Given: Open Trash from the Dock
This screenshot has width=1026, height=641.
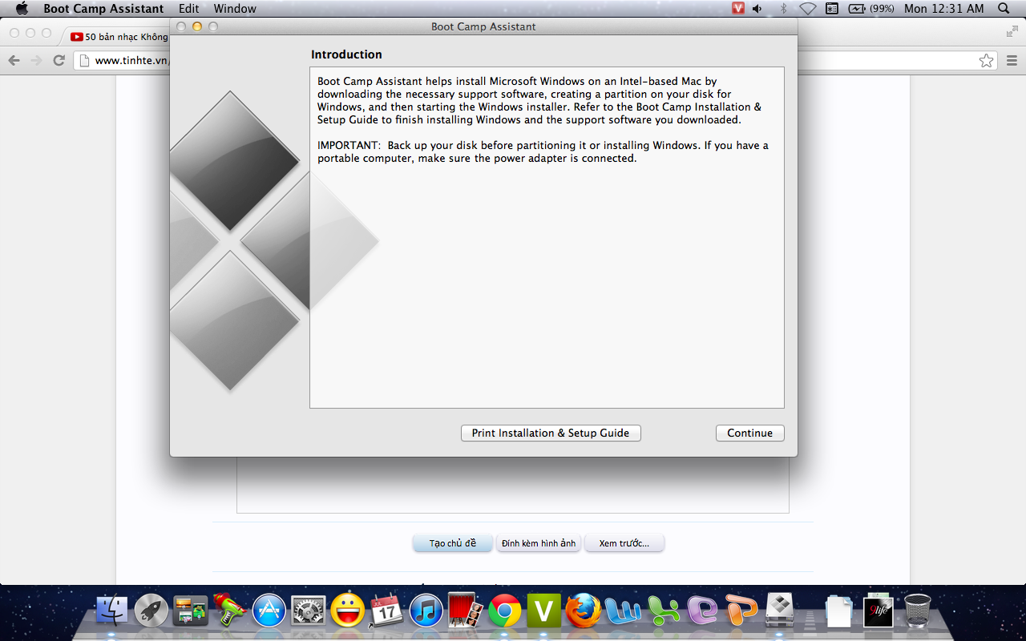Looking at the screenshot, I should pyautogui.click(x=918, y=611).
